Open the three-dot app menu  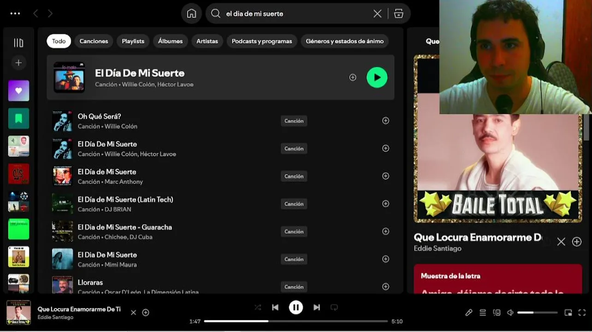click(15, 13)
